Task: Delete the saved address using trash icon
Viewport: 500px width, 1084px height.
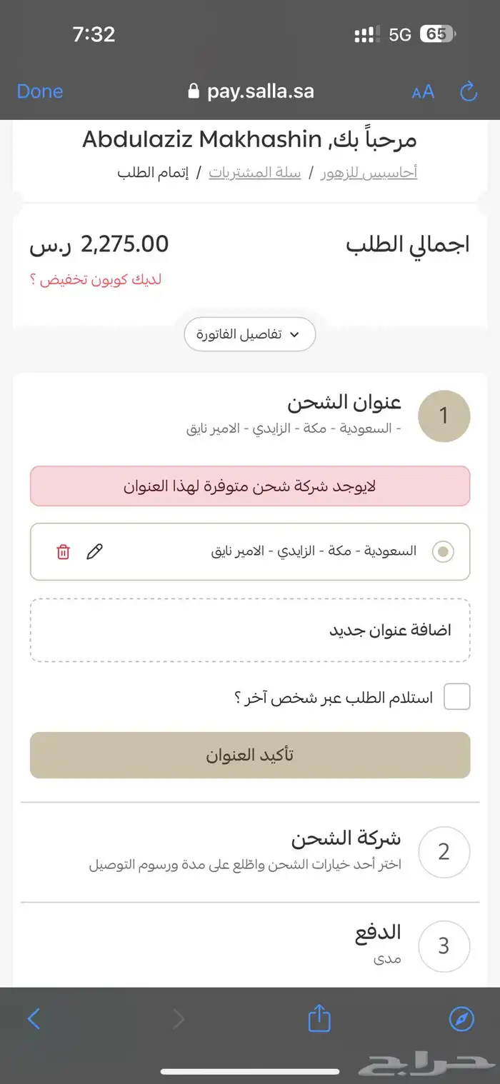Action: point(64,551)
